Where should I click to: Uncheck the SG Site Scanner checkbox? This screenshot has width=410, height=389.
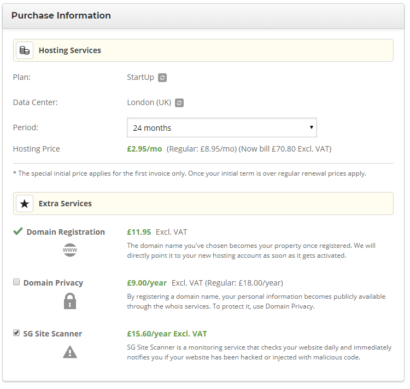[x=16, y=333]
